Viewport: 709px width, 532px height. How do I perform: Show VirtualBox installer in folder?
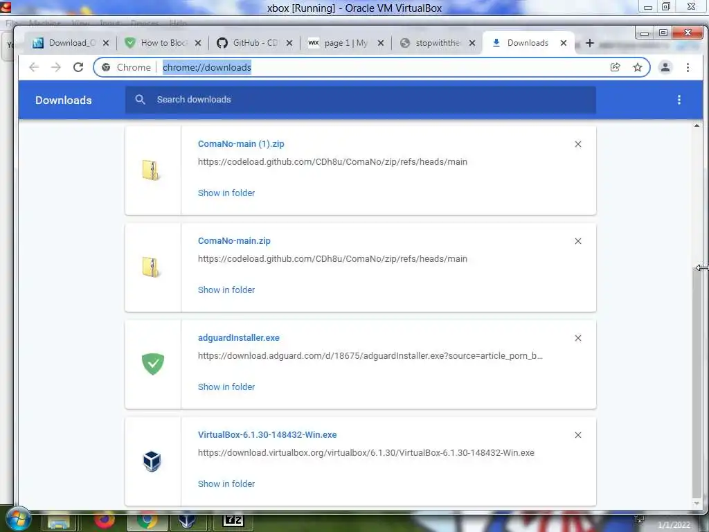click(226, 484)
